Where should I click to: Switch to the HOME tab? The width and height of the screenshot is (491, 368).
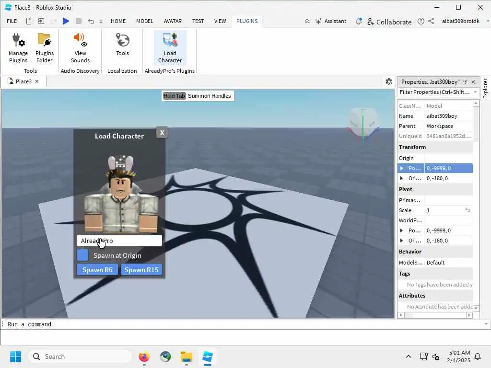point(118,21)
